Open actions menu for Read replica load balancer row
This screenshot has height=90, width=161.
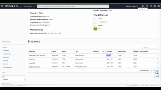pyautogui.click(x=158, y=55)
